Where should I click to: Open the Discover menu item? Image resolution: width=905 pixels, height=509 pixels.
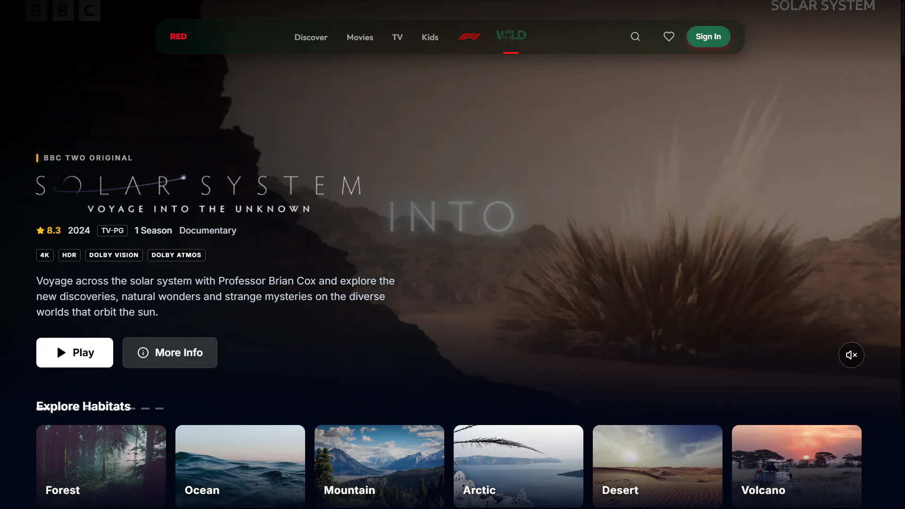pyautogui.click(x=311, y=37)
